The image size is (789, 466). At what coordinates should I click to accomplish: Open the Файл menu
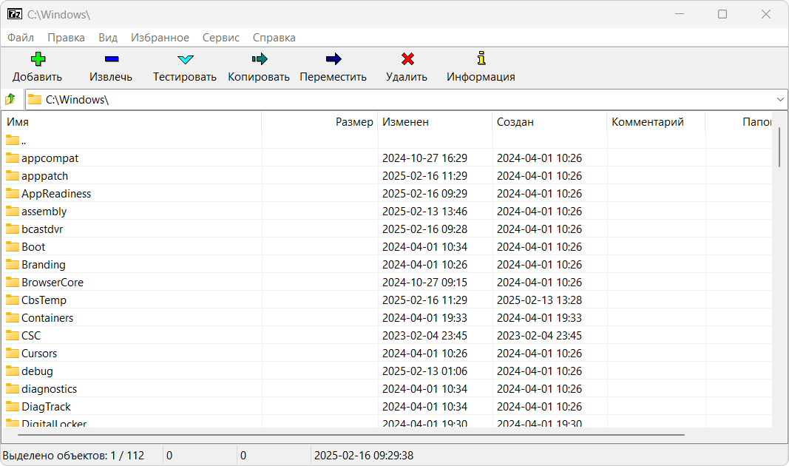[x=21, y=38]
